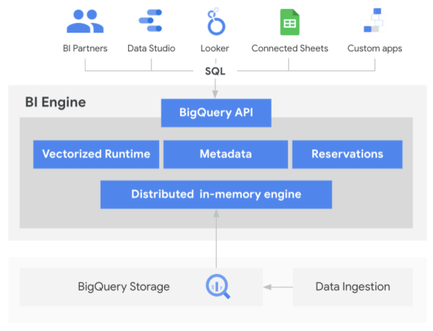Viewport: 433px width, 331px height.
Task: Click the Looker label
Action: tap(215, 49)
